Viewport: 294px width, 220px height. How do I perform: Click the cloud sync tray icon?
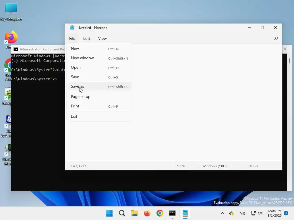(x=232, y=213)
